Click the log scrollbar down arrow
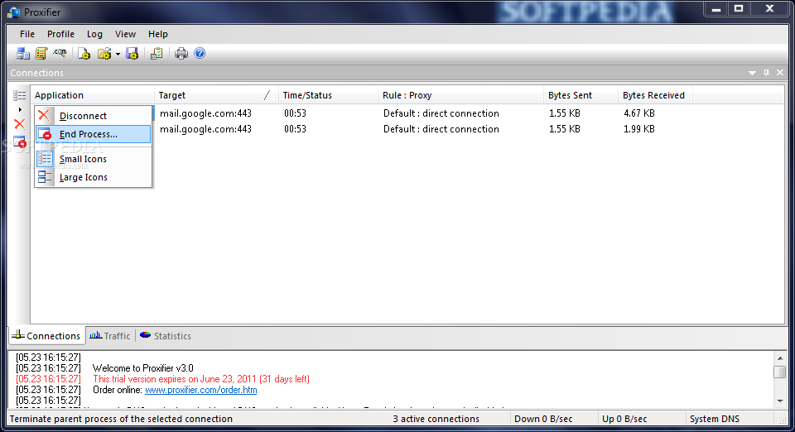Viewport: 795px width, 432px height. (x=780, y=401)
